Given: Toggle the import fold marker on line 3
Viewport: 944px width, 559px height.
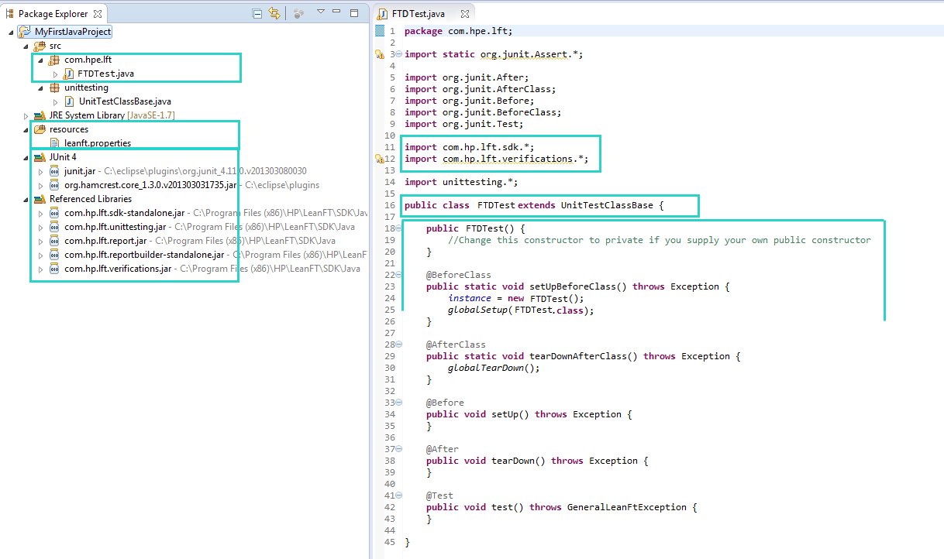Looking at the screenshot, I should tap(398, 54).
